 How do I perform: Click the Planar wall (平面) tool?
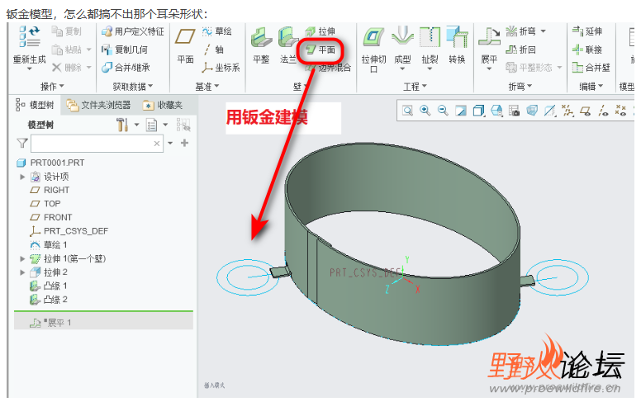point(320,50)
